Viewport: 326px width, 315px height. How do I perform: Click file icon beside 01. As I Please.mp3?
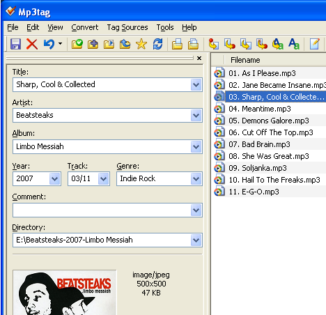(x=219, y=73)
